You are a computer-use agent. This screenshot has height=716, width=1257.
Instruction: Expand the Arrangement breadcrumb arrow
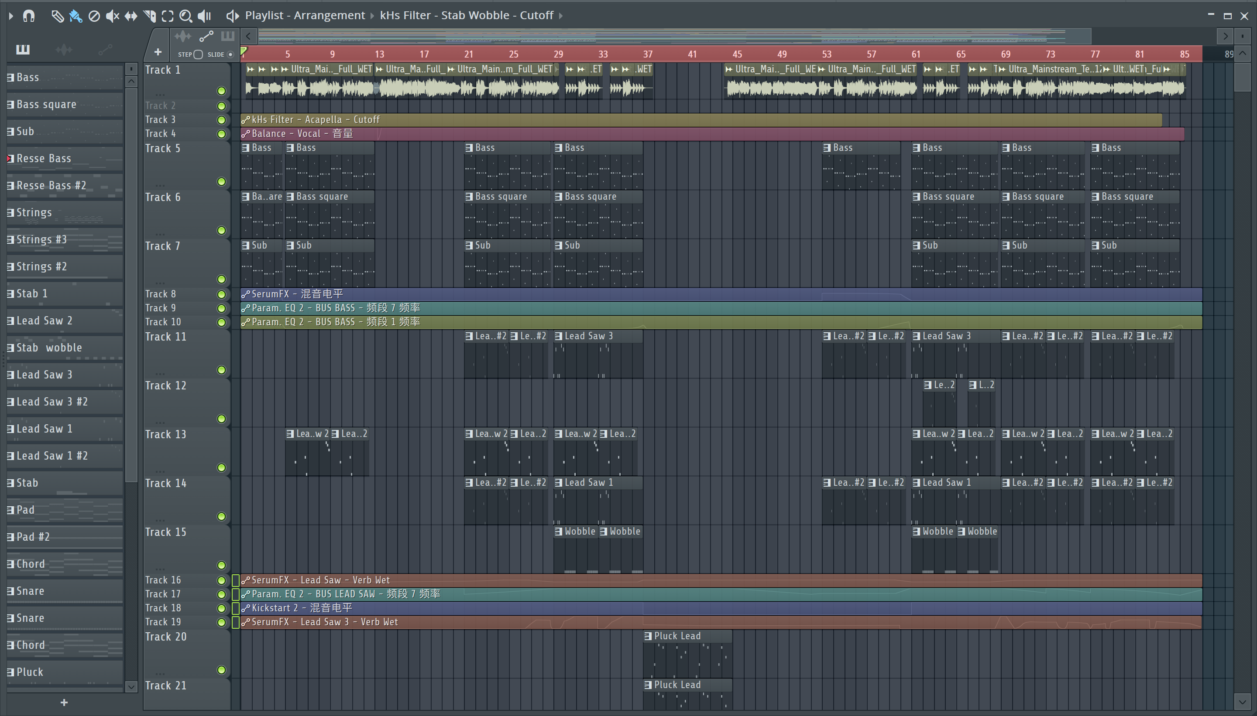point(372,16)
